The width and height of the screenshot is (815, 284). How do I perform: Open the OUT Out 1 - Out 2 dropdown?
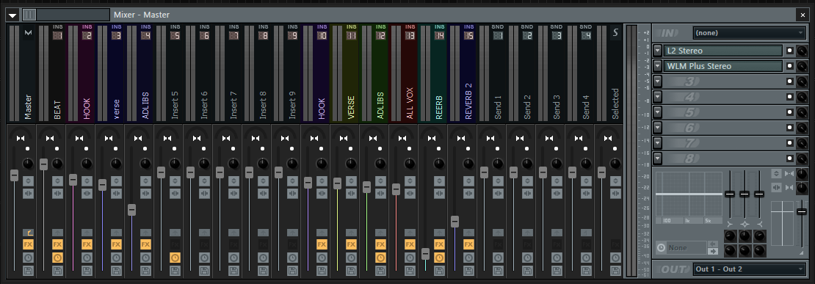[749, 269]
